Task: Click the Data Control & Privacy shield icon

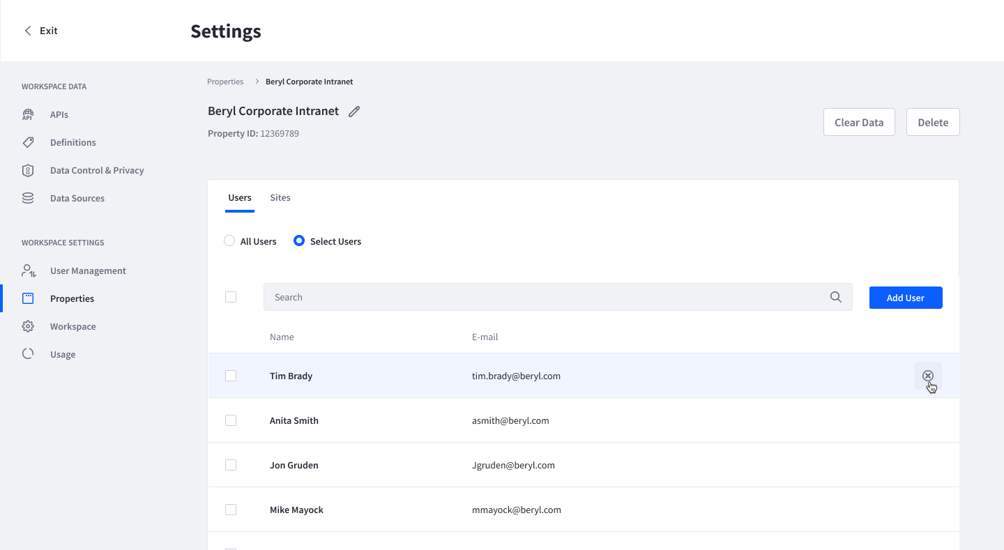Action: pyautogui.click(x=28, y=170)
